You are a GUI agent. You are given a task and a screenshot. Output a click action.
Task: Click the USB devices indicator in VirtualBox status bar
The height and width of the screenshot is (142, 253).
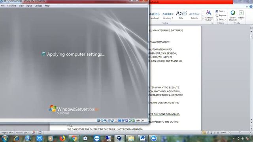tap(112, 120)
